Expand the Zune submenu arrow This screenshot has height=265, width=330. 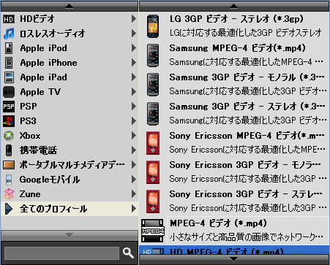pyautogui.click(x=134, y=194)
